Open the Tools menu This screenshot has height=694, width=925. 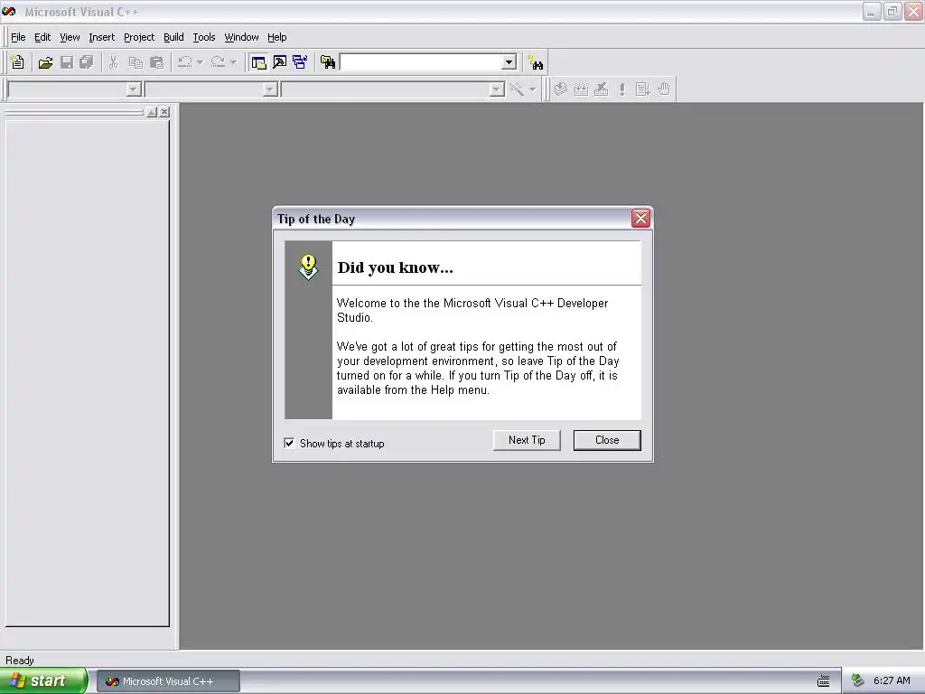pos(204,37)
